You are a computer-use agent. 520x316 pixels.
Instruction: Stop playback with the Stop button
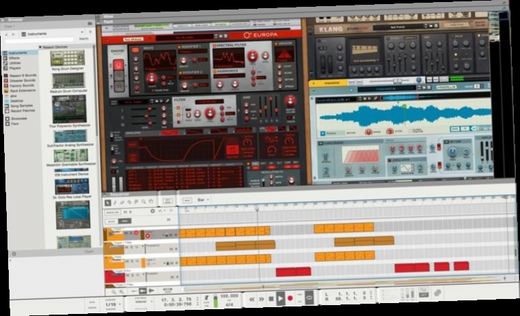tap(271, 299)
